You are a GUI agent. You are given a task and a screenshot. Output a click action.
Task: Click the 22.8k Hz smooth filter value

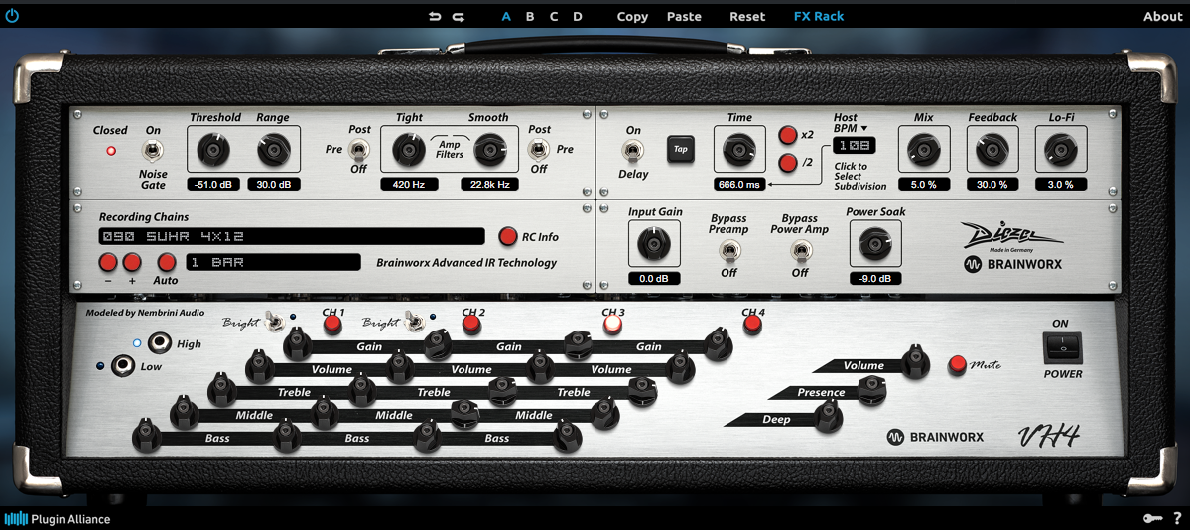490,185
